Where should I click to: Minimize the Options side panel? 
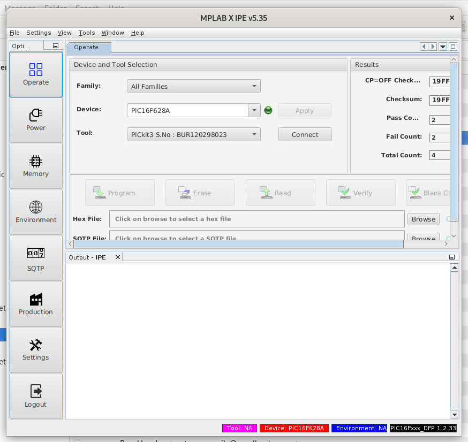tap(56, 46)
